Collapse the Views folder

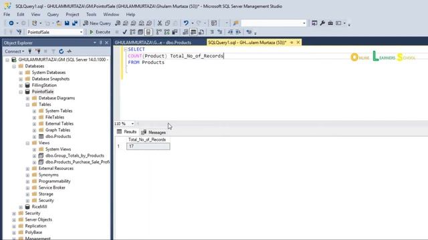point(27,143)
